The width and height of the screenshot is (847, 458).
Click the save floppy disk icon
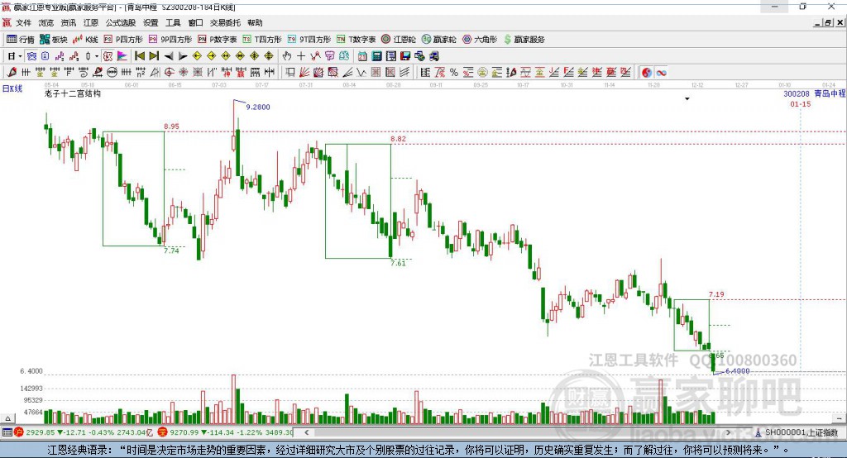[x=405, y=56]
